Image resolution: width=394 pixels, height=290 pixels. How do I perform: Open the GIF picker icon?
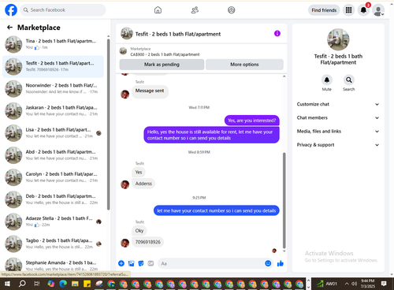[151, 263]
